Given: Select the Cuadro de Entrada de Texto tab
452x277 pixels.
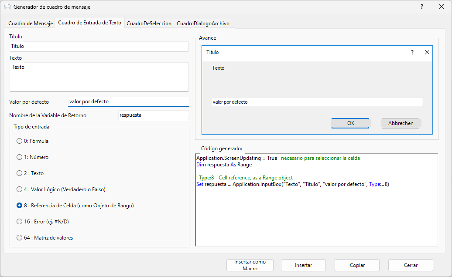Looking at the screenshot, I should tap(89, 23).
